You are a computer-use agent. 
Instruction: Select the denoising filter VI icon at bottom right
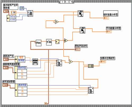(x=91, y=90)
